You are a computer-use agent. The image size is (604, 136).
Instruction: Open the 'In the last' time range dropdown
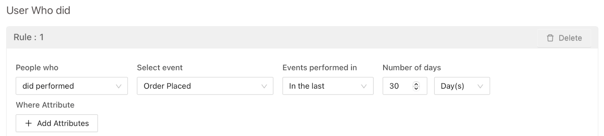328,86
